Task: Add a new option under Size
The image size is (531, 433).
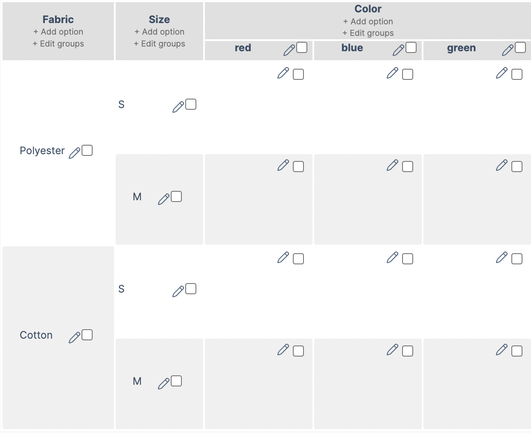Action: [159, 32]
